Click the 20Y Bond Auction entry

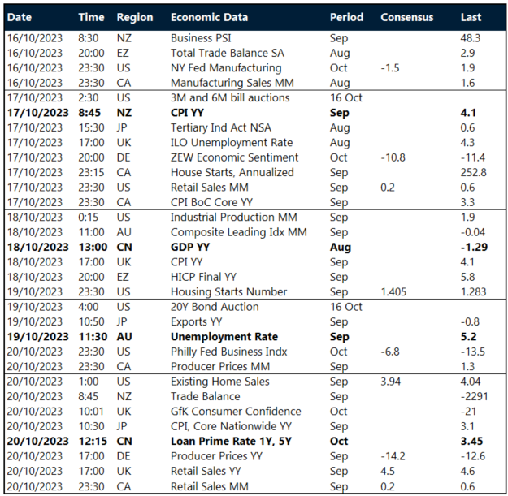point(215,307)
